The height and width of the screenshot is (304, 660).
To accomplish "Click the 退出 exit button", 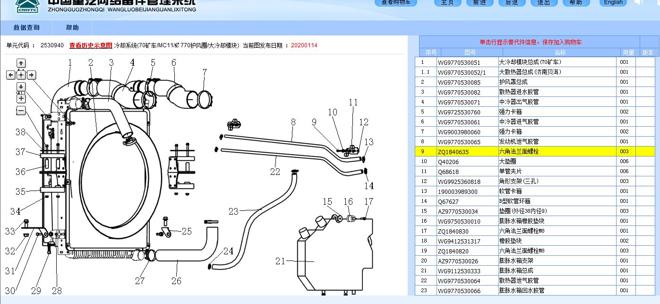I will coord(544,2).
